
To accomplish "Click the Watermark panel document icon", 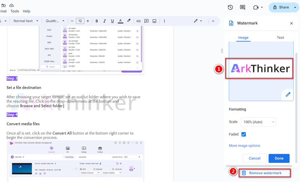I will 231,23.
